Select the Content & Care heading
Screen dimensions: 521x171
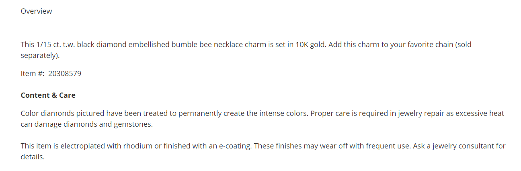pyautogui.click(x=48, y=95)
